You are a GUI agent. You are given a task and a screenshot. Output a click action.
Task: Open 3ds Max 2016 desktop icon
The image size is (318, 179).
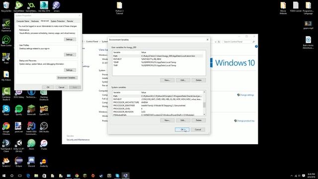click(44, 6)
